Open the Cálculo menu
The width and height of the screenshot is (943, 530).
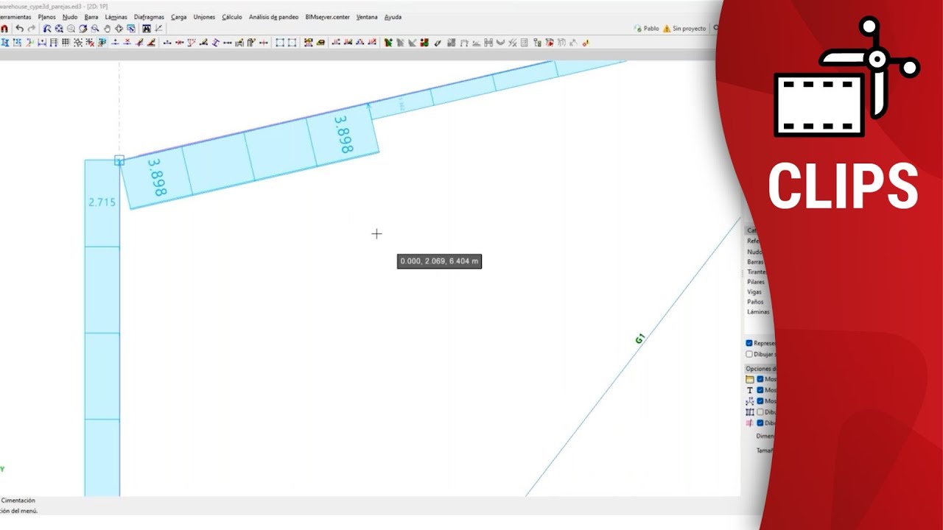[232, 17]
